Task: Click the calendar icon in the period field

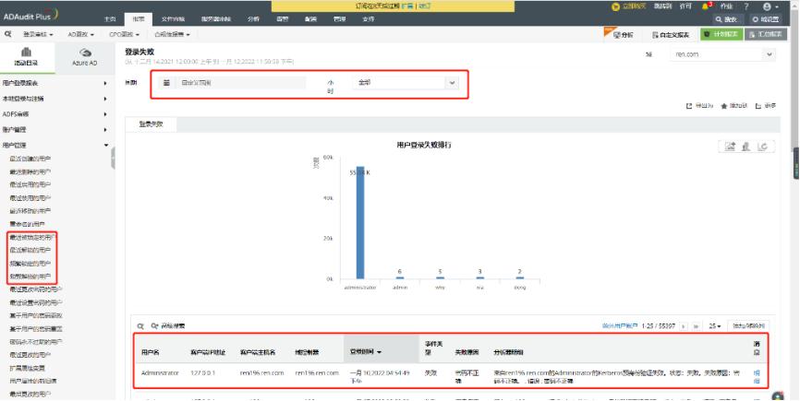Action: [167, 82]
